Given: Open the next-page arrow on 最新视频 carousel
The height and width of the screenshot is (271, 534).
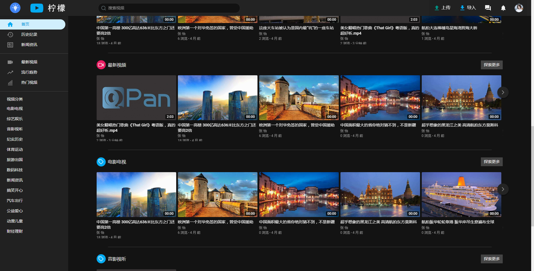Looking at the screenshot, I should tap(502, 92).
